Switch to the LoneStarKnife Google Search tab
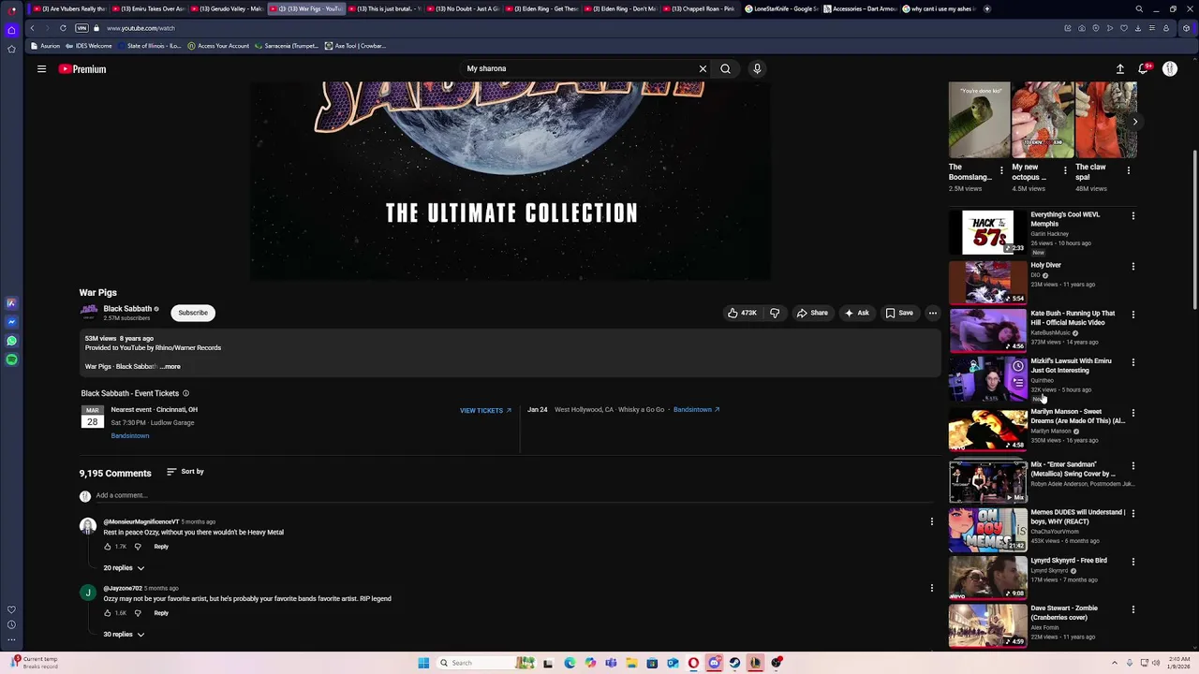Viewport: 1199px width, 674px height. coord(780,8)
